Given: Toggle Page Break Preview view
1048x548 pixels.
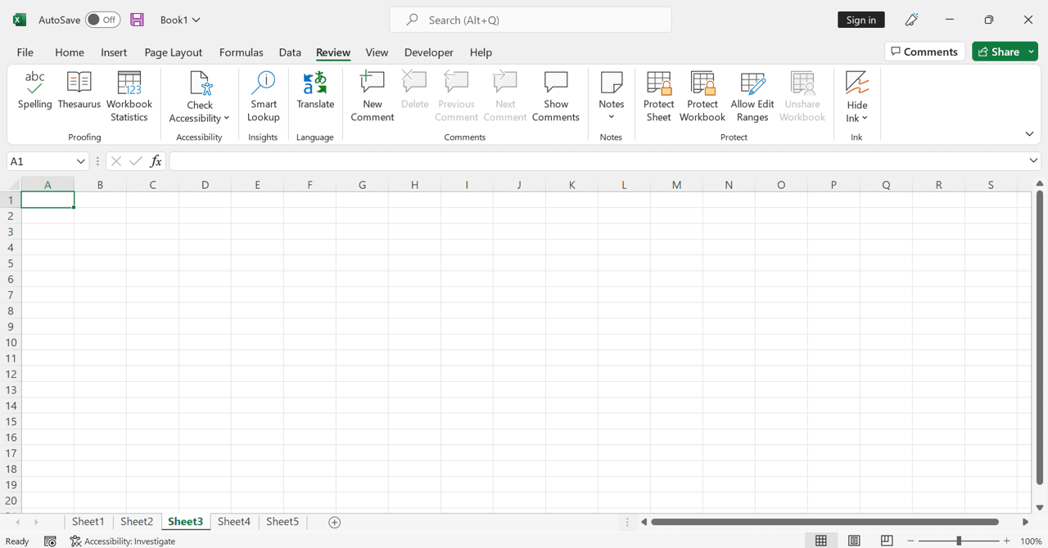Looking at the screenshot, I should click(x=887, y=541).
